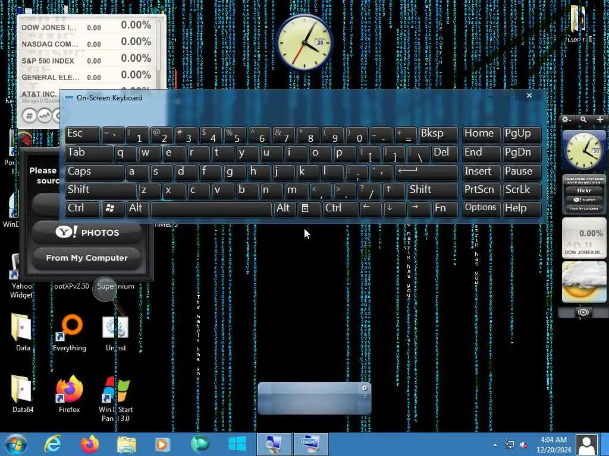Screen dimensions: 609x456
Task: Click the Home key
Action: (481, 135)
